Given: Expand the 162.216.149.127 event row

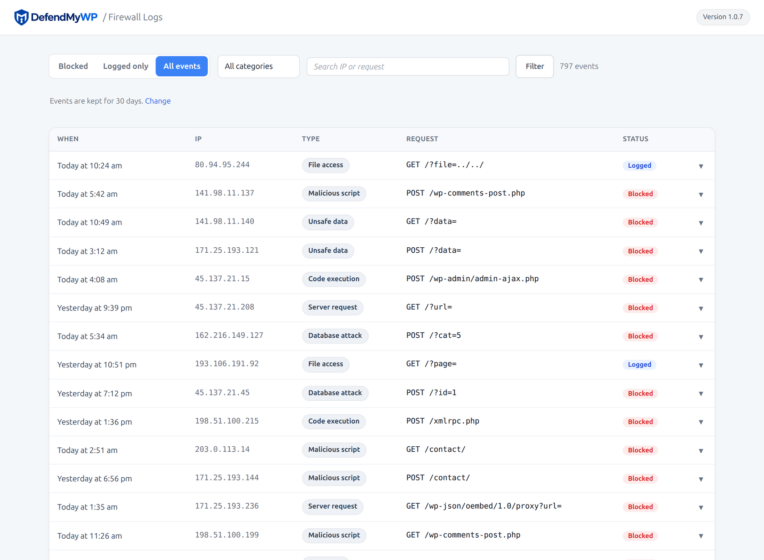Looking at the screenshot, I should (701, 337).
